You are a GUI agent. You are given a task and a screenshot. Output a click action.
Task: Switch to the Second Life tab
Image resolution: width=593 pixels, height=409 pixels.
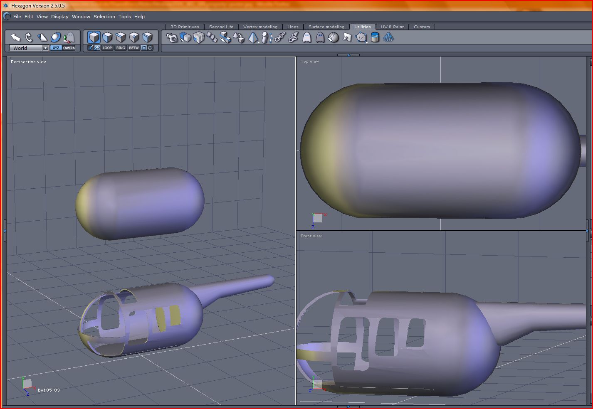[221, 27]
